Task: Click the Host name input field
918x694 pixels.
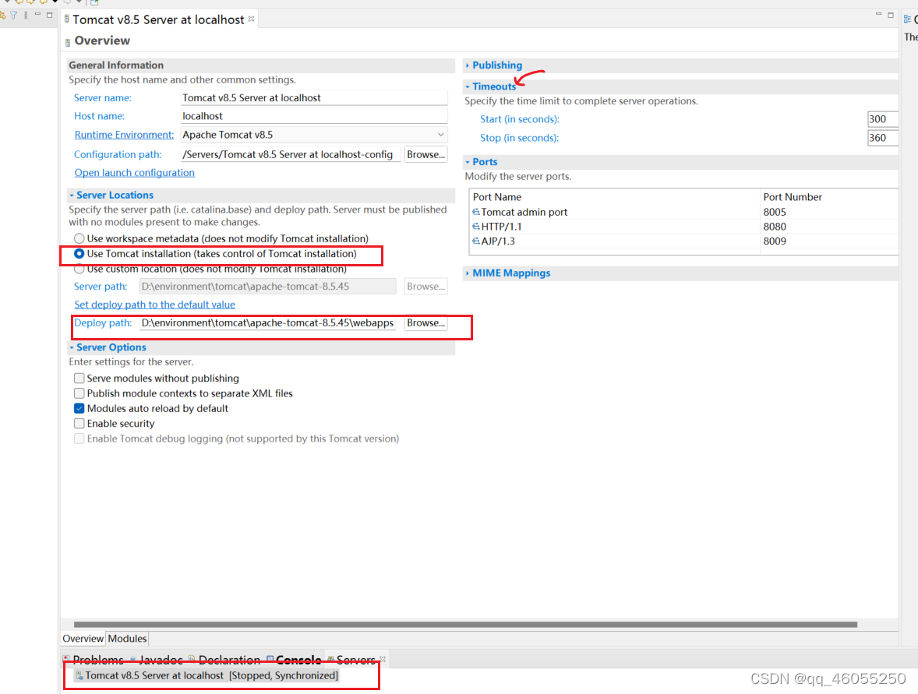Action: [314, 116]
